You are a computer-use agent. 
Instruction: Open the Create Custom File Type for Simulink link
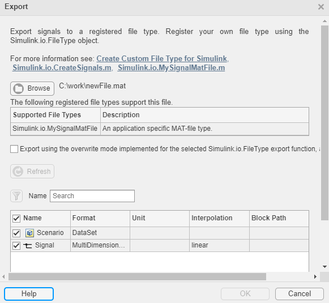[x=161, y=58]
